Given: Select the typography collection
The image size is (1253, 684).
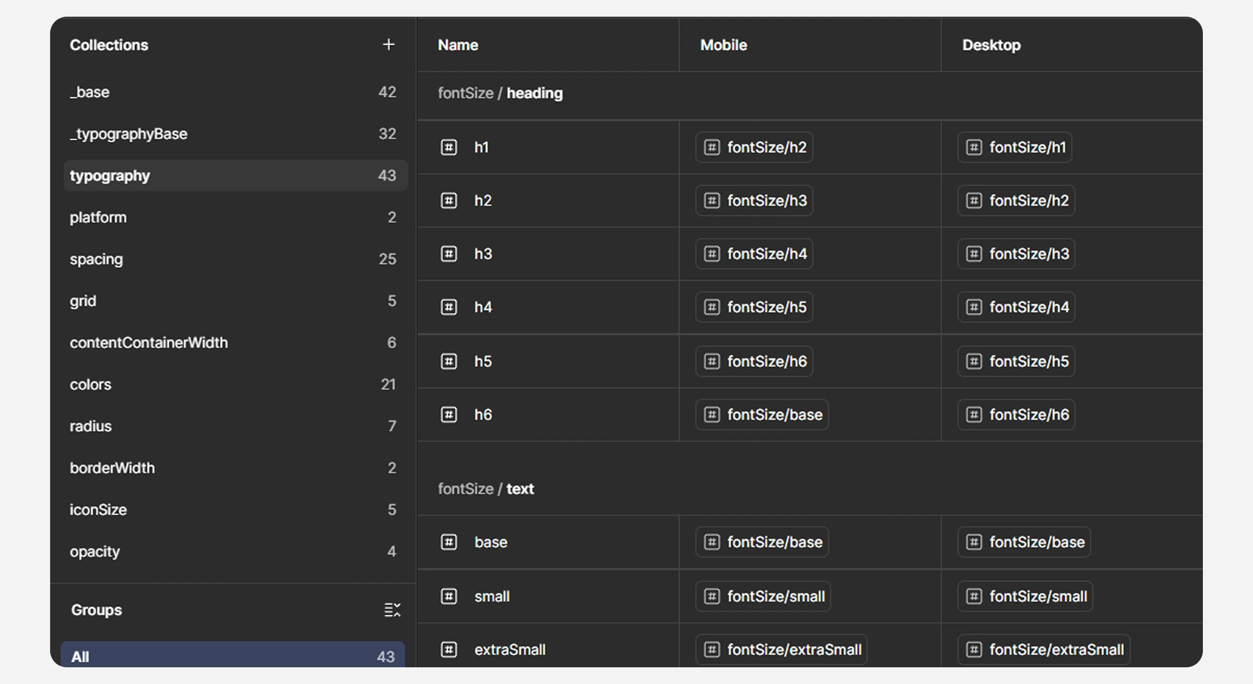Looking at the screenshot, I should point(235,175).
